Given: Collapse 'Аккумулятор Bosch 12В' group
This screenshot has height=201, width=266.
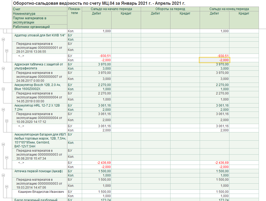Looking at the screenshot, I should [x=3, y=89].
